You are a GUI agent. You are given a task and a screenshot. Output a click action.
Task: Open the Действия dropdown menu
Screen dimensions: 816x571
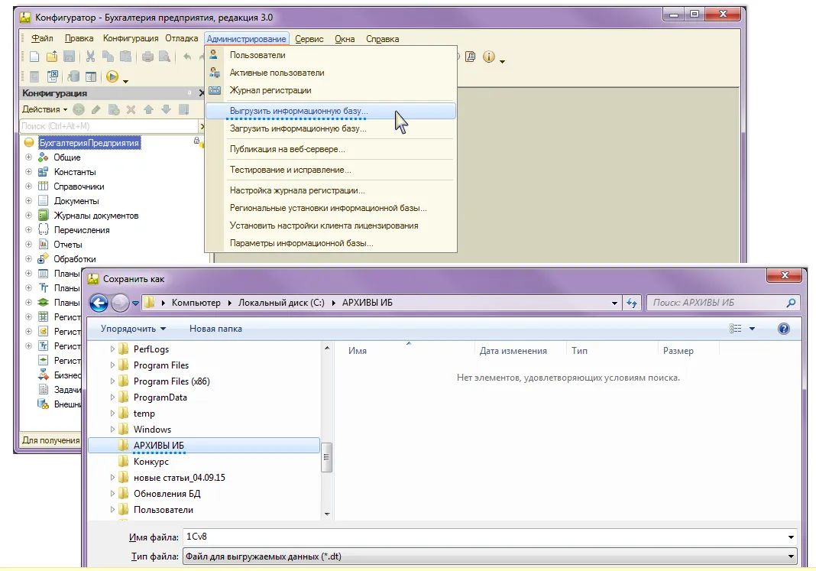(x=45, y=109)
